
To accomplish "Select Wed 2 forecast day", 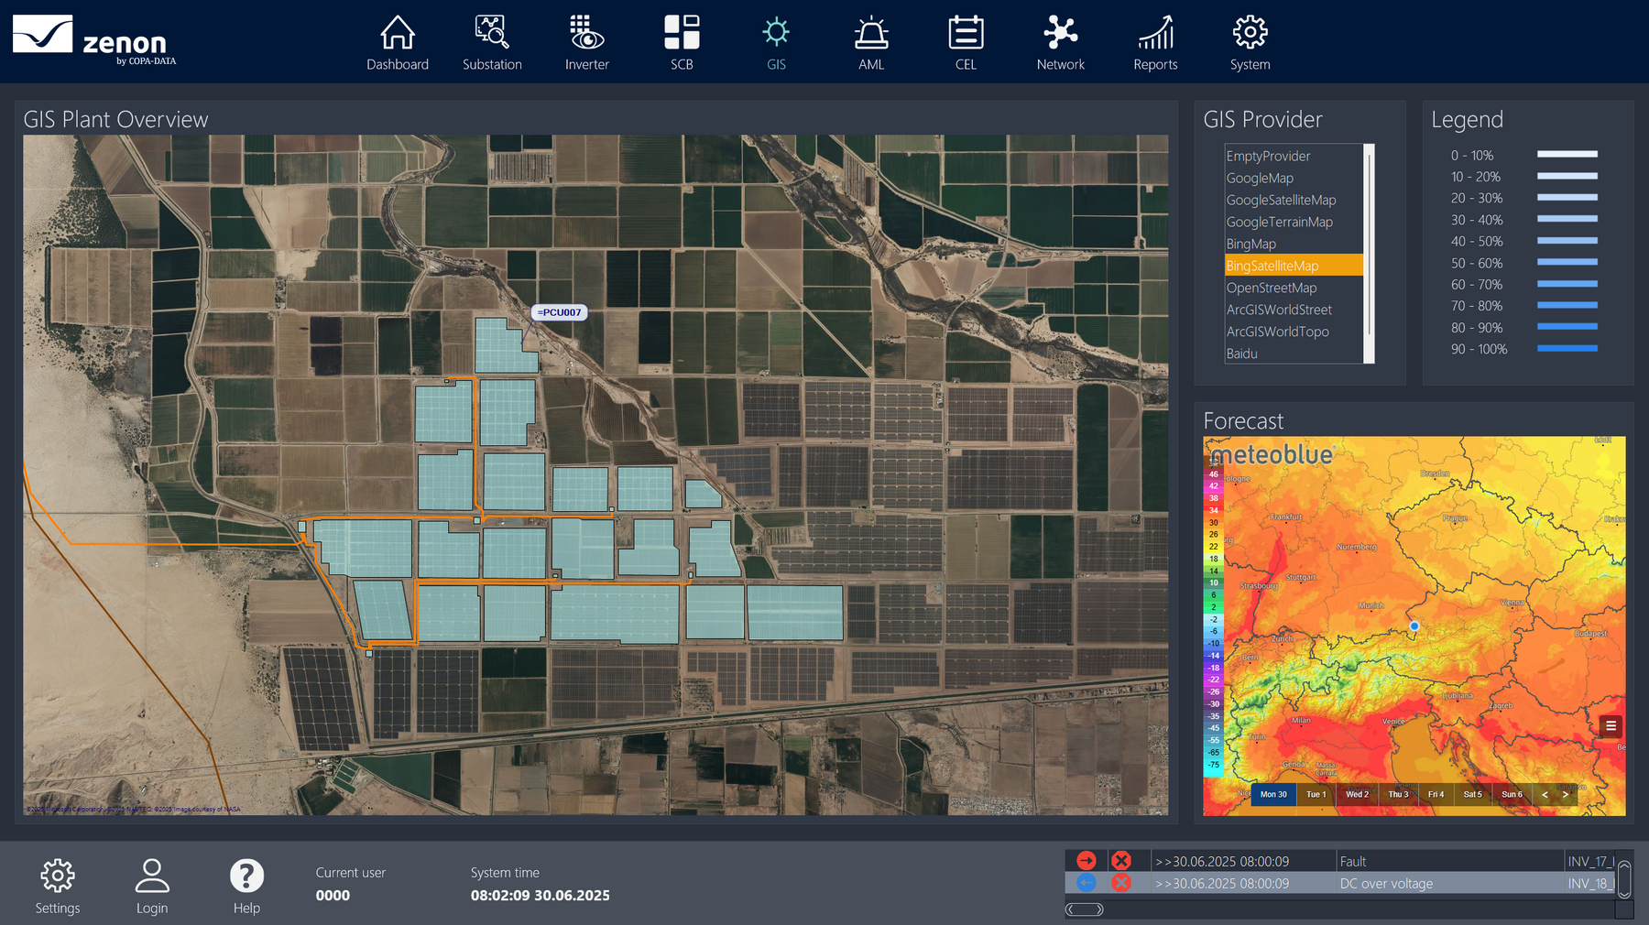I will 1357,794.
